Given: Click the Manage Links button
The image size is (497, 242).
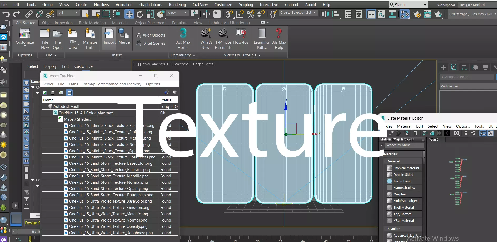Looking at the screenshot, I should [90, 39].
